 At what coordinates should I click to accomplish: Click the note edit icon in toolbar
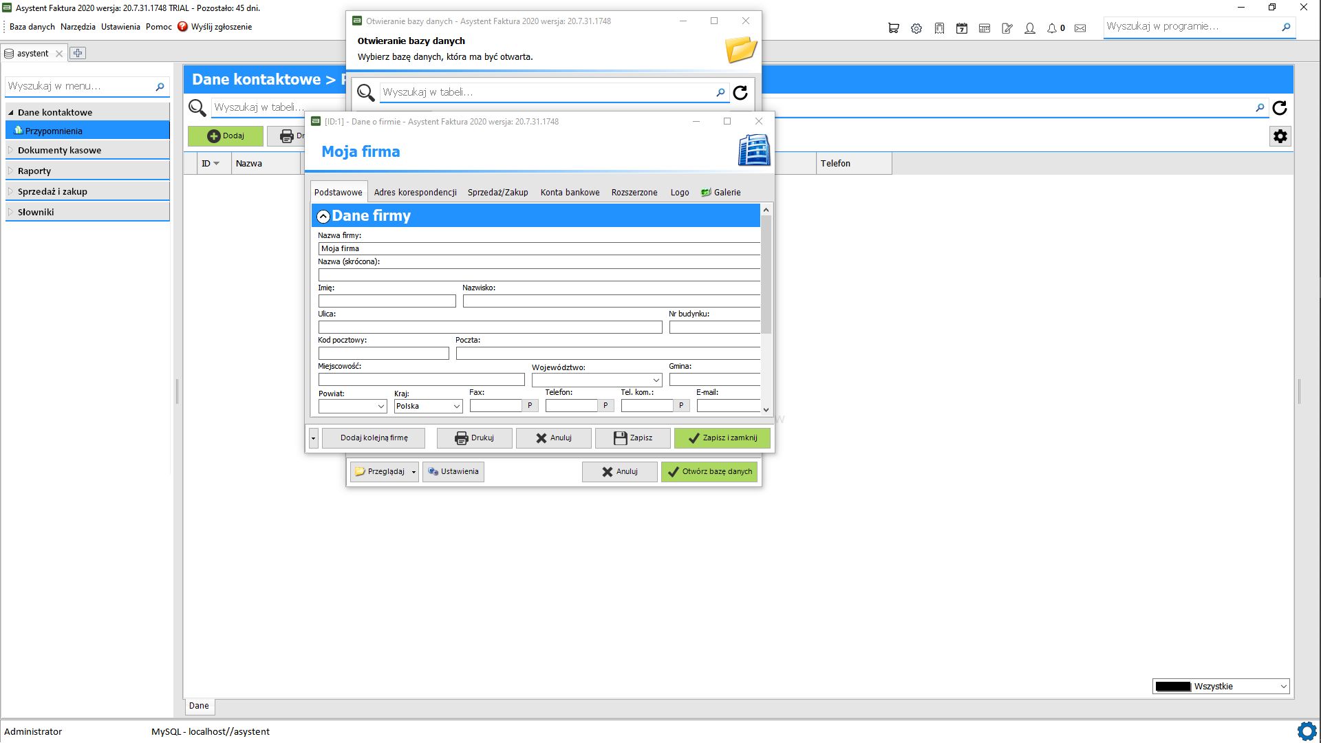pos(1007,28)
